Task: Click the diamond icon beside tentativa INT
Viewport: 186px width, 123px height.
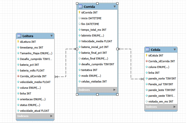Action: click(79, 70)
